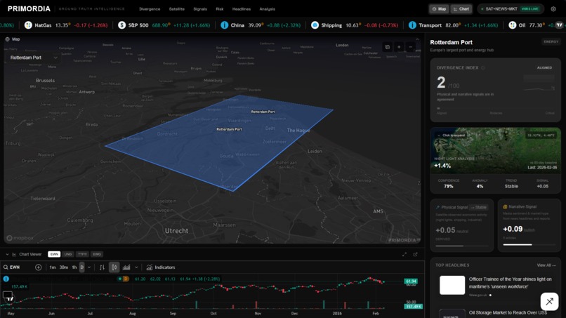The width and height of the screenshot is (566, 318).
Task: Open the Headlines menu
Action: 241,9
